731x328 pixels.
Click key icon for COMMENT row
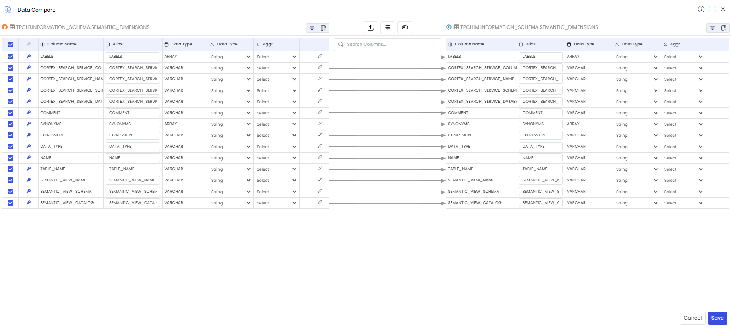pos(29,113)
